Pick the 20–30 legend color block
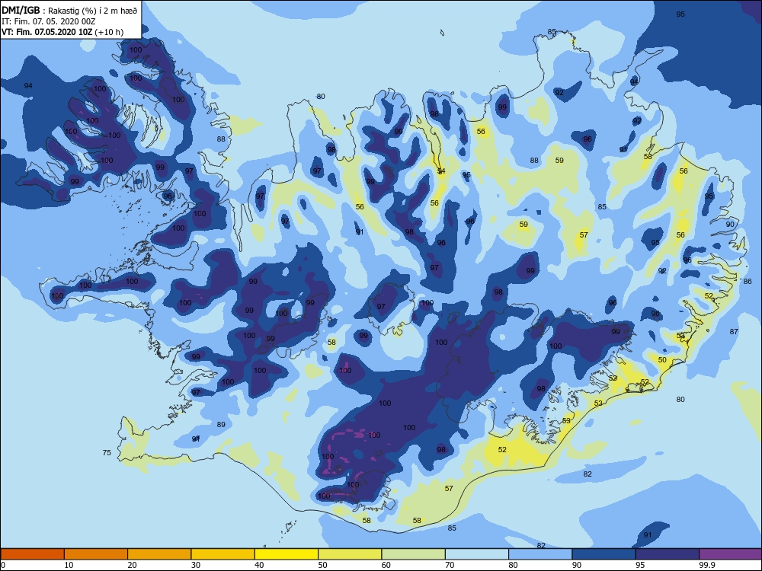The image size is (762, 571). point(159,554)
